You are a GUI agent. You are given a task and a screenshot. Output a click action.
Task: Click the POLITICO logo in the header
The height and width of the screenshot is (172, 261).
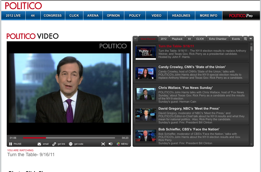[x=23, y=6]
